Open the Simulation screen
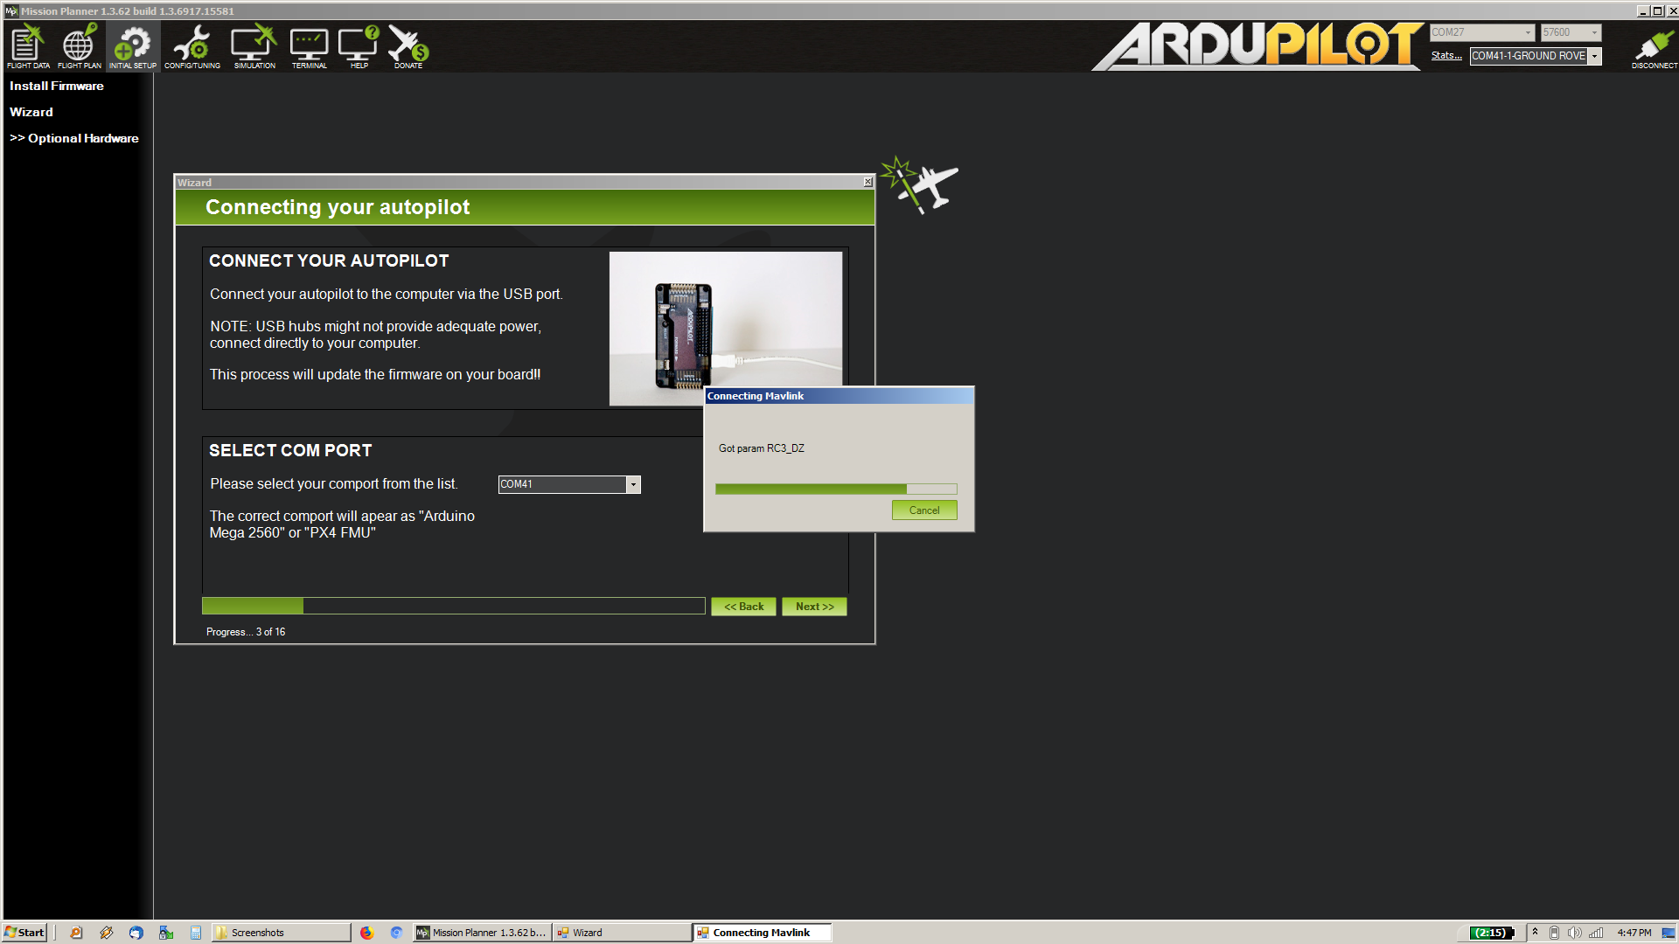The width and height of the screenshot is (1679, 944). pyautogui.click(x=254, y=46)
